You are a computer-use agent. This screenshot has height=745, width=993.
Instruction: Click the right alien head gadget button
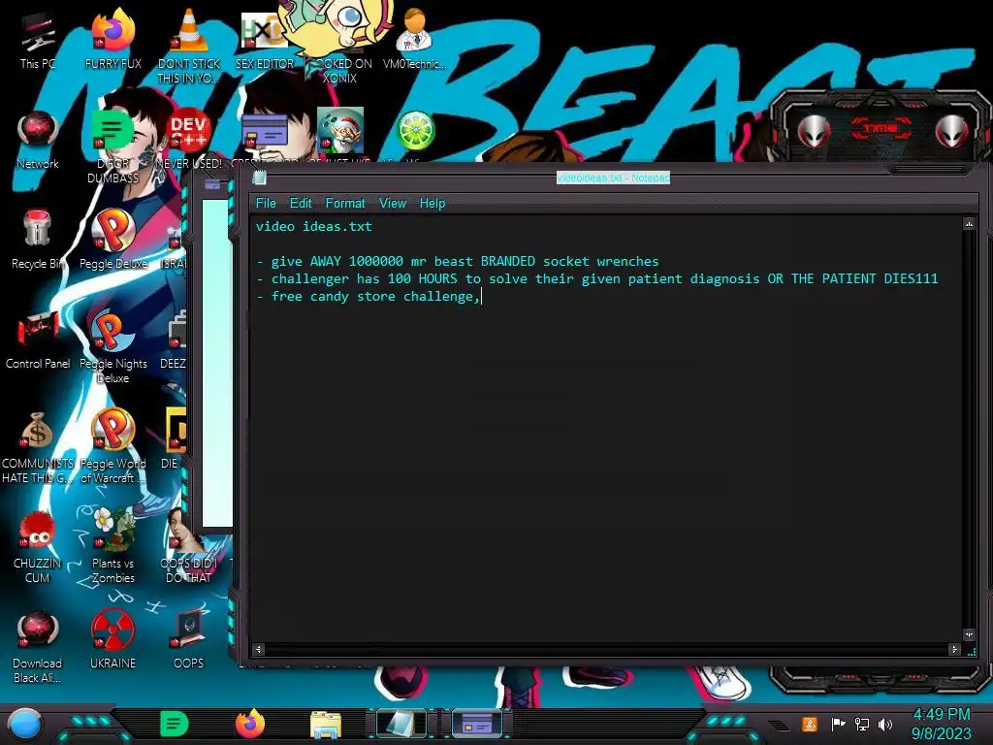click(951, 131)
